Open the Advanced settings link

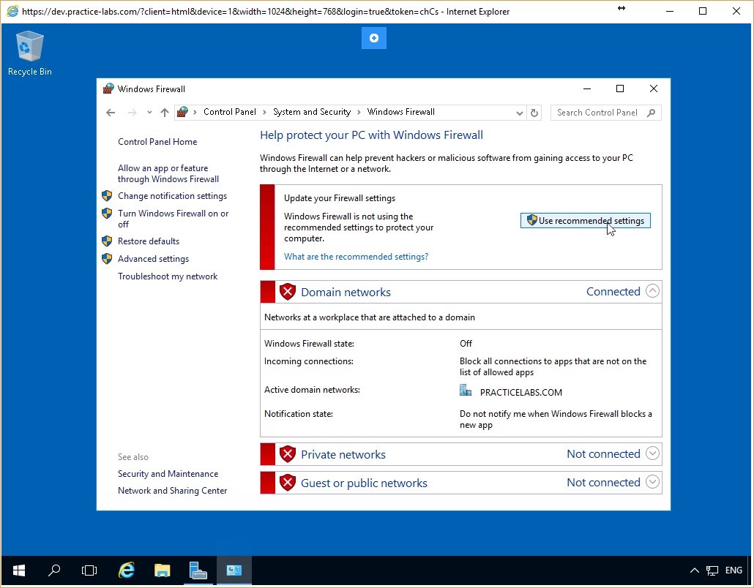tap(153, 259)
